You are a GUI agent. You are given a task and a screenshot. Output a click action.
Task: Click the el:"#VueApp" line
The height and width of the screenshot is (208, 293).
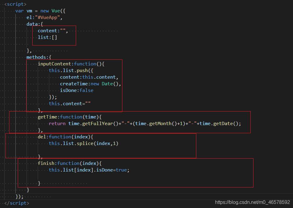click(x=44, y=17)
